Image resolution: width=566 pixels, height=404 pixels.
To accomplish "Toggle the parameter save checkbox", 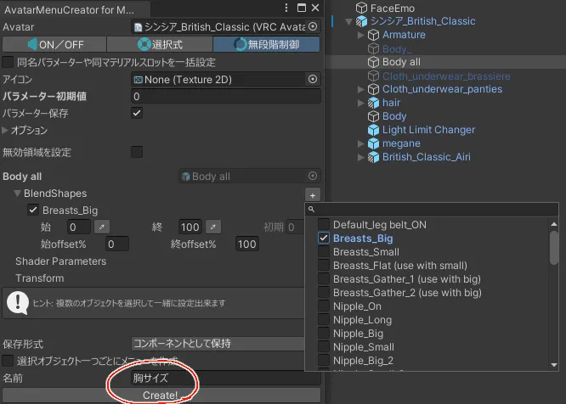I will [x=137, y=113].
